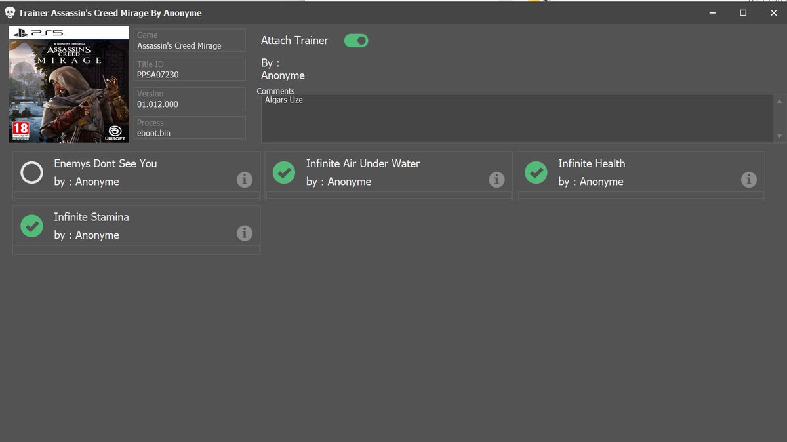This screenshot has width=787, height=442.
Task: Select the Title ID field PPSA07230
Action: click(x=190, y=69)
